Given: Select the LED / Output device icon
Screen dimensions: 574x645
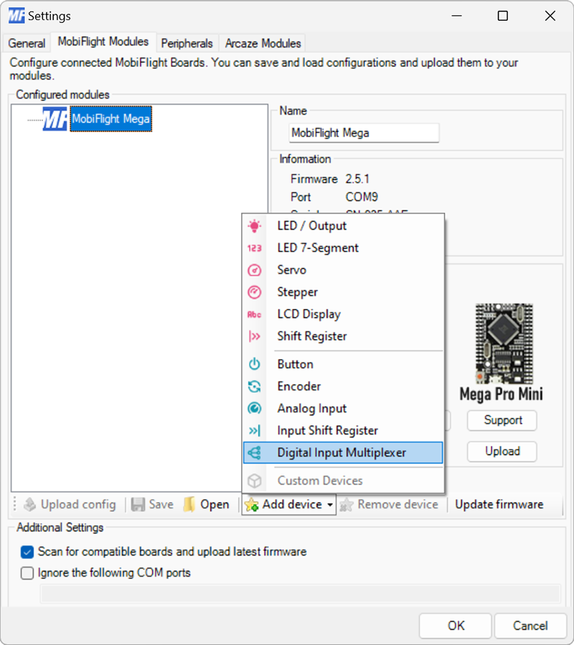Looking at the screenshot, I should 255,226.
